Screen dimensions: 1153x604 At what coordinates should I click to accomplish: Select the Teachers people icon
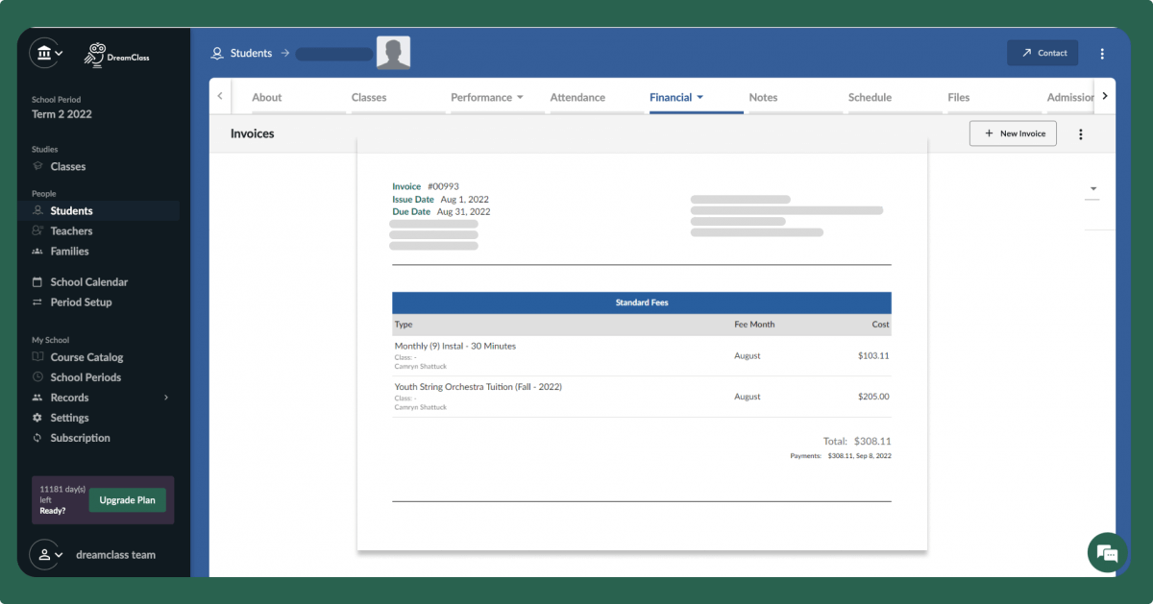pyautogui.click(x=36, y=230)
